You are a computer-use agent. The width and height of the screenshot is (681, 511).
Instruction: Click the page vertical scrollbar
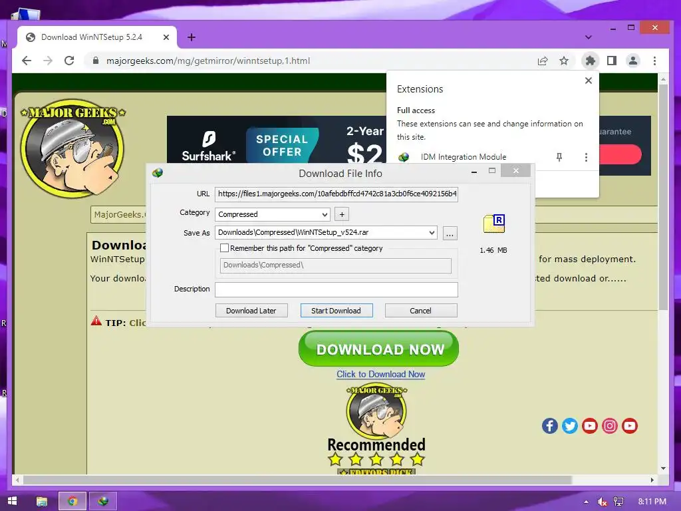coord(663,196)
